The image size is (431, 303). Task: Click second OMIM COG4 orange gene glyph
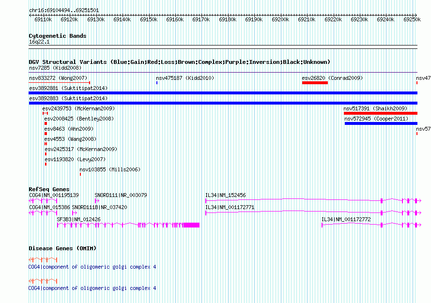43,281
